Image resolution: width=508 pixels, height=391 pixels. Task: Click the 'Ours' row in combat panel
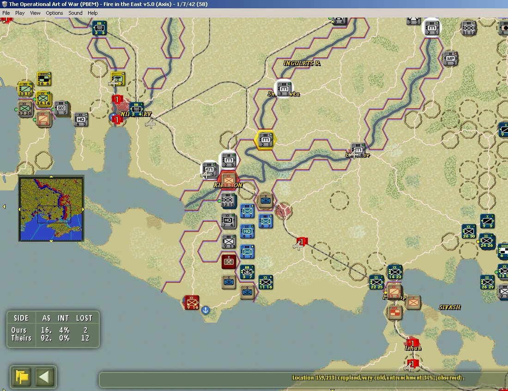point(53,330)
